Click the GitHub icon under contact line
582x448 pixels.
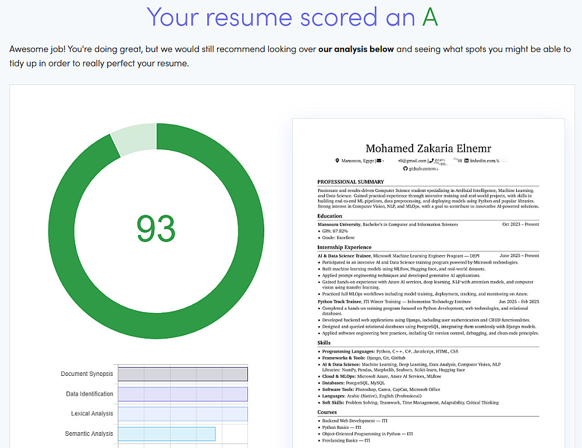[405, 169]
